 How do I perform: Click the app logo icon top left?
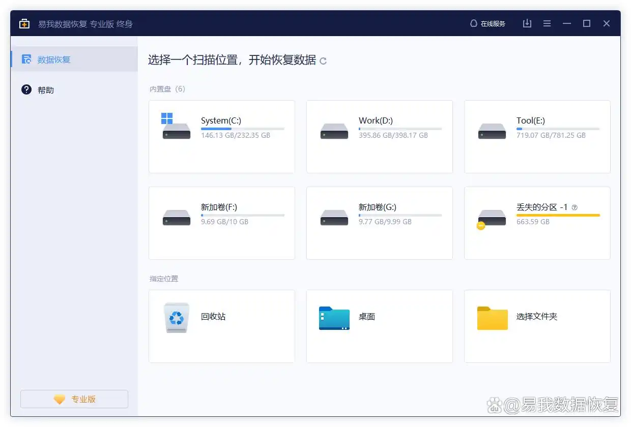[x=24, y=23]
